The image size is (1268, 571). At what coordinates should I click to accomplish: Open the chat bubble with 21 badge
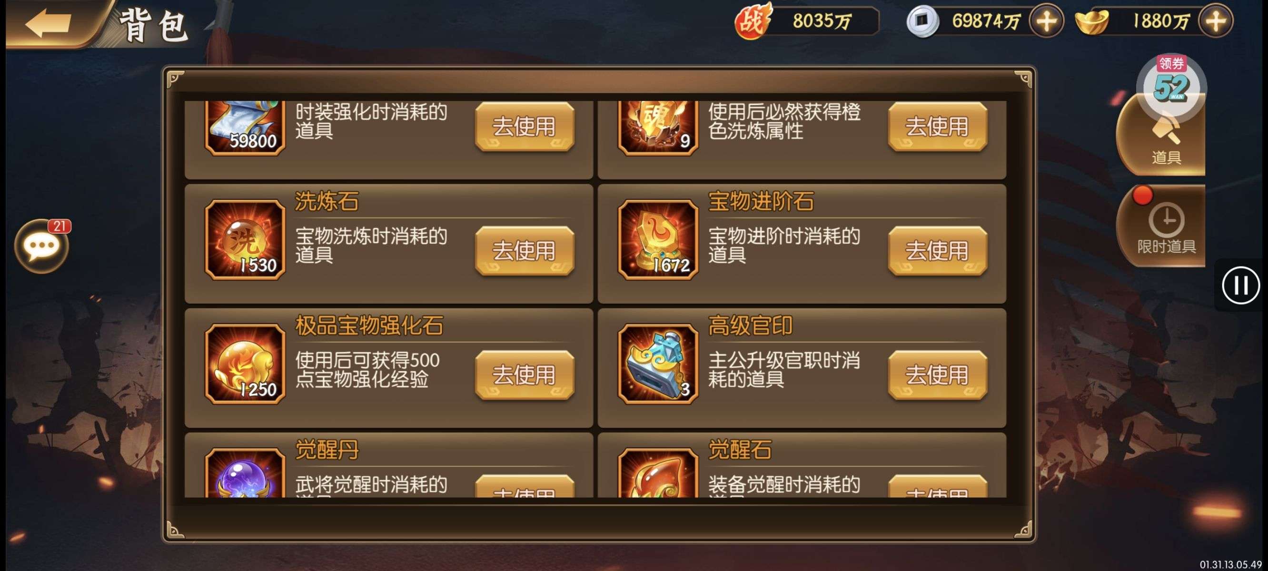point(42,245)
